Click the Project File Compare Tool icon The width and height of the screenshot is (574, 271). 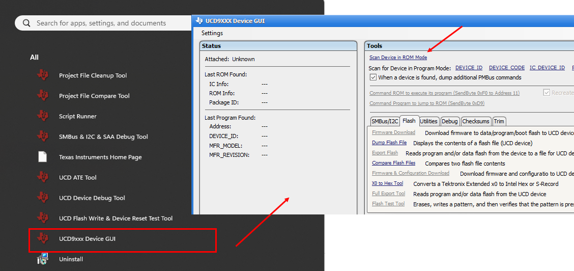click(43, 96)
